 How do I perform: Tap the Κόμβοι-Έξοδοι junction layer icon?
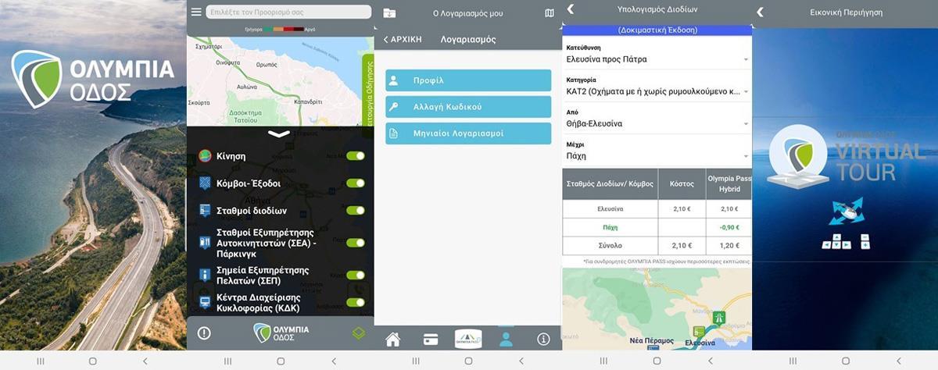(x=205, y=183)
